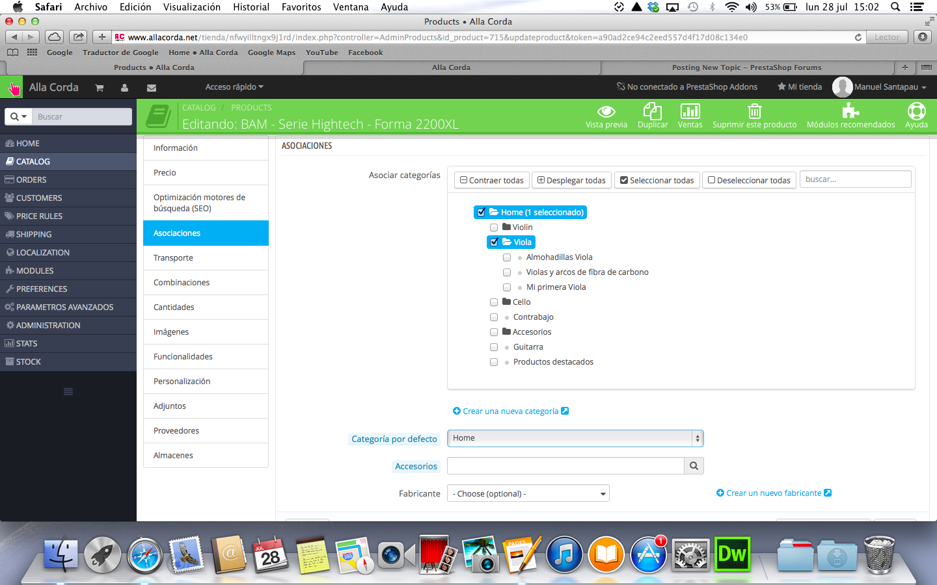This screenshot has width=937, height=585.
Task: Open the Combinaciones product tab
Action: pyautogui.click(x=206, y=283)
